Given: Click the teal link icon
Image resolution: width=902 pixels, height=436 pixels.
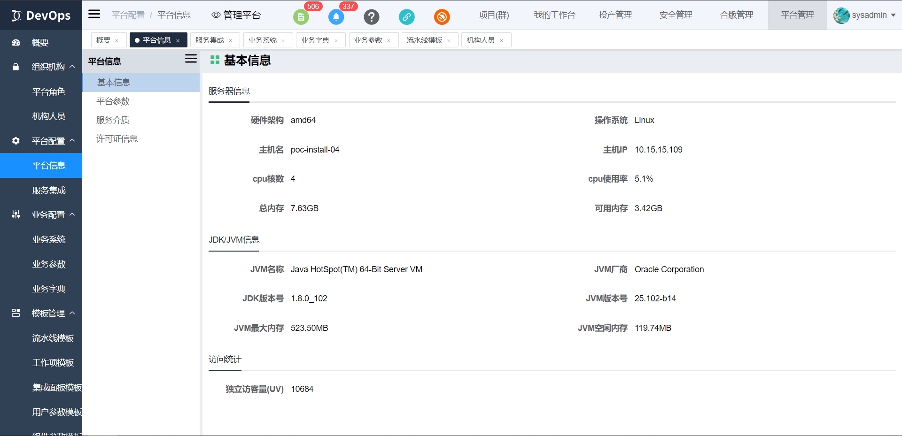Looking at the screenshot, I should pos(406,17).
